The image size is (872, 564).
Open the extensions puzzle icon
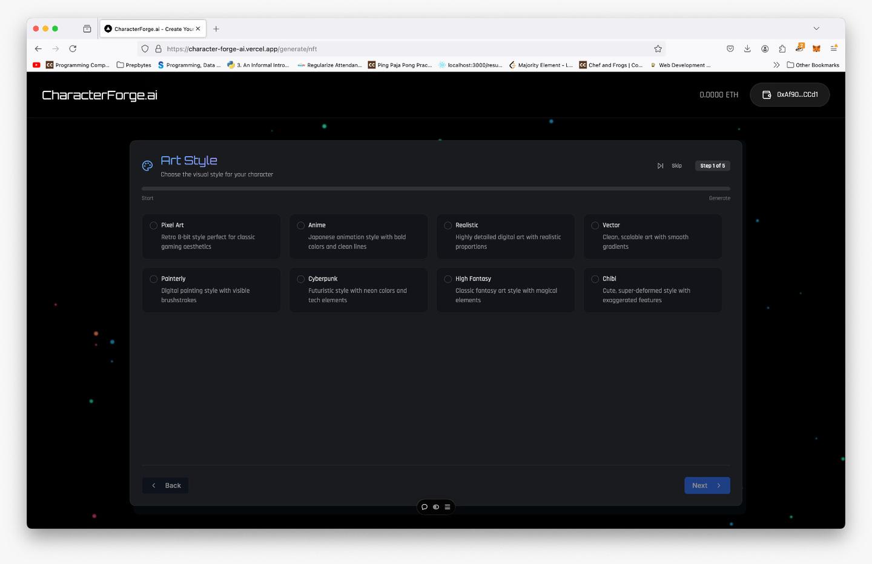(x=782, y=49)
